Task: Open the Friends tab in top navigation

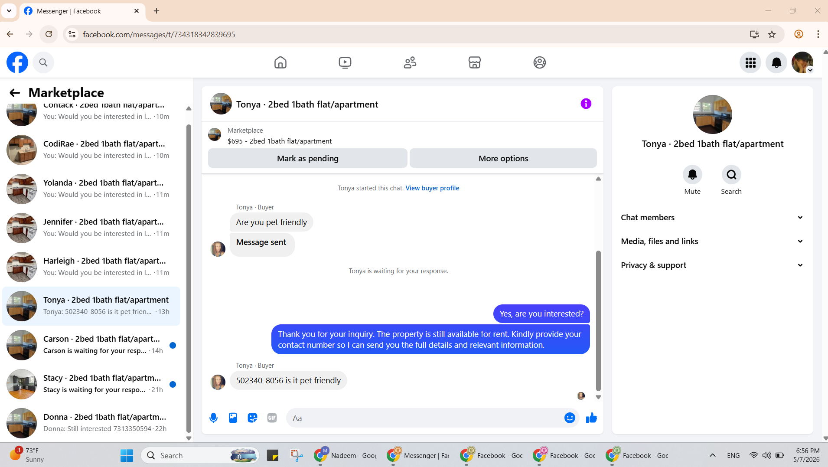Action: (410, 62)
